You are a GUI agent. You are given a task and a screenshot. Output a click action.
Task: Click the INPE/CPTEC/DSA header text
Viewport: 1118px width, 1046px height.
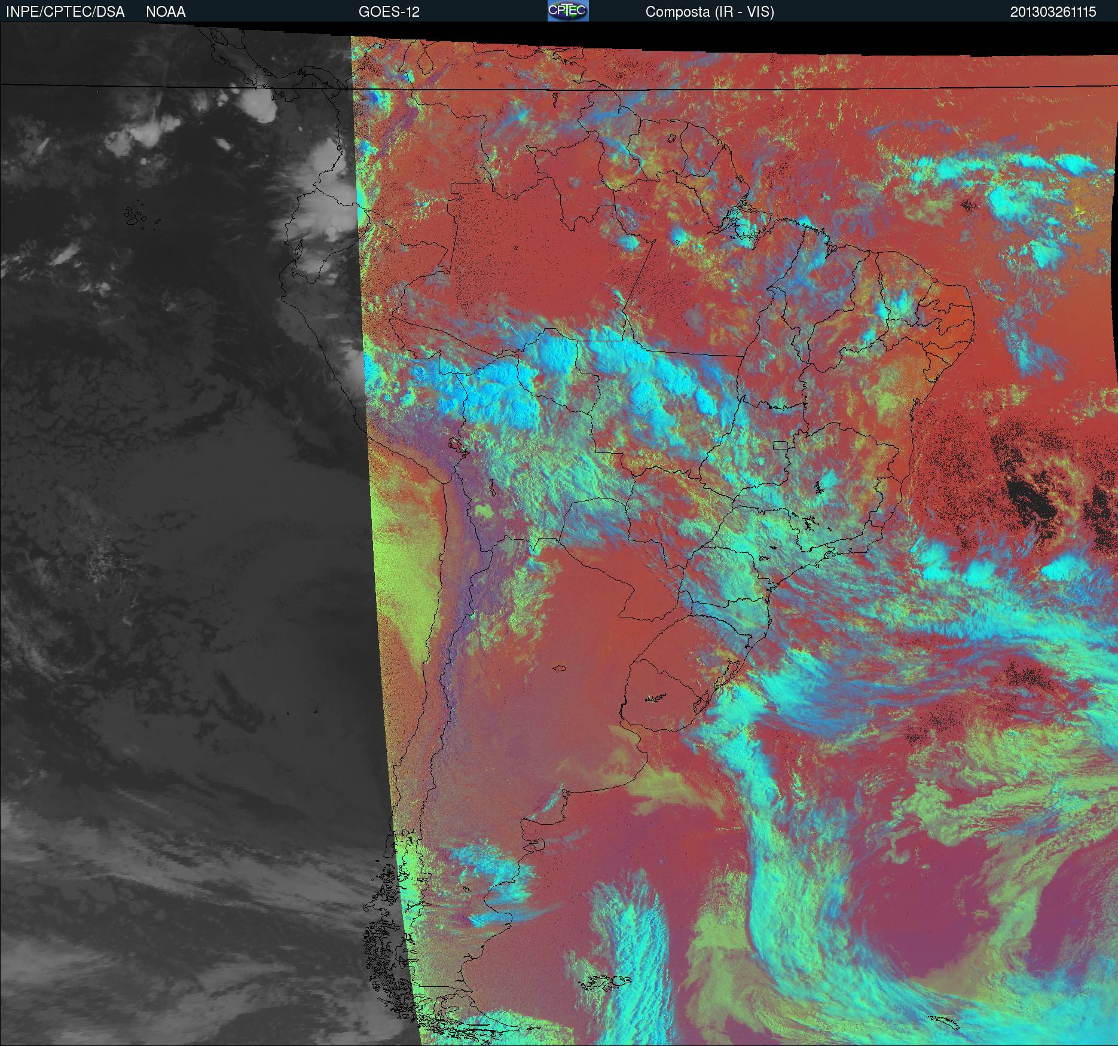click(x=65, y=12)
